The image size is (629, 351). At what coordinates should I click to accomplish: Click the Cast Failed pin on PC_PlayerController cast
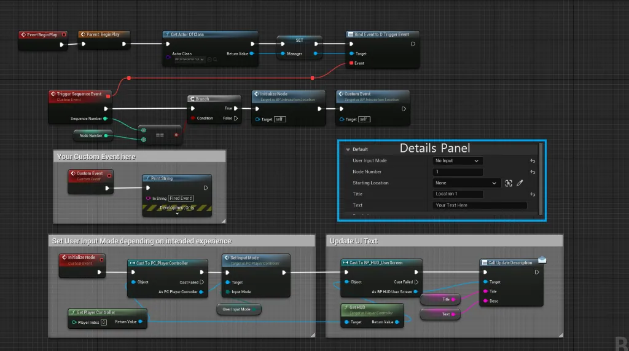(x=201, y=282)
